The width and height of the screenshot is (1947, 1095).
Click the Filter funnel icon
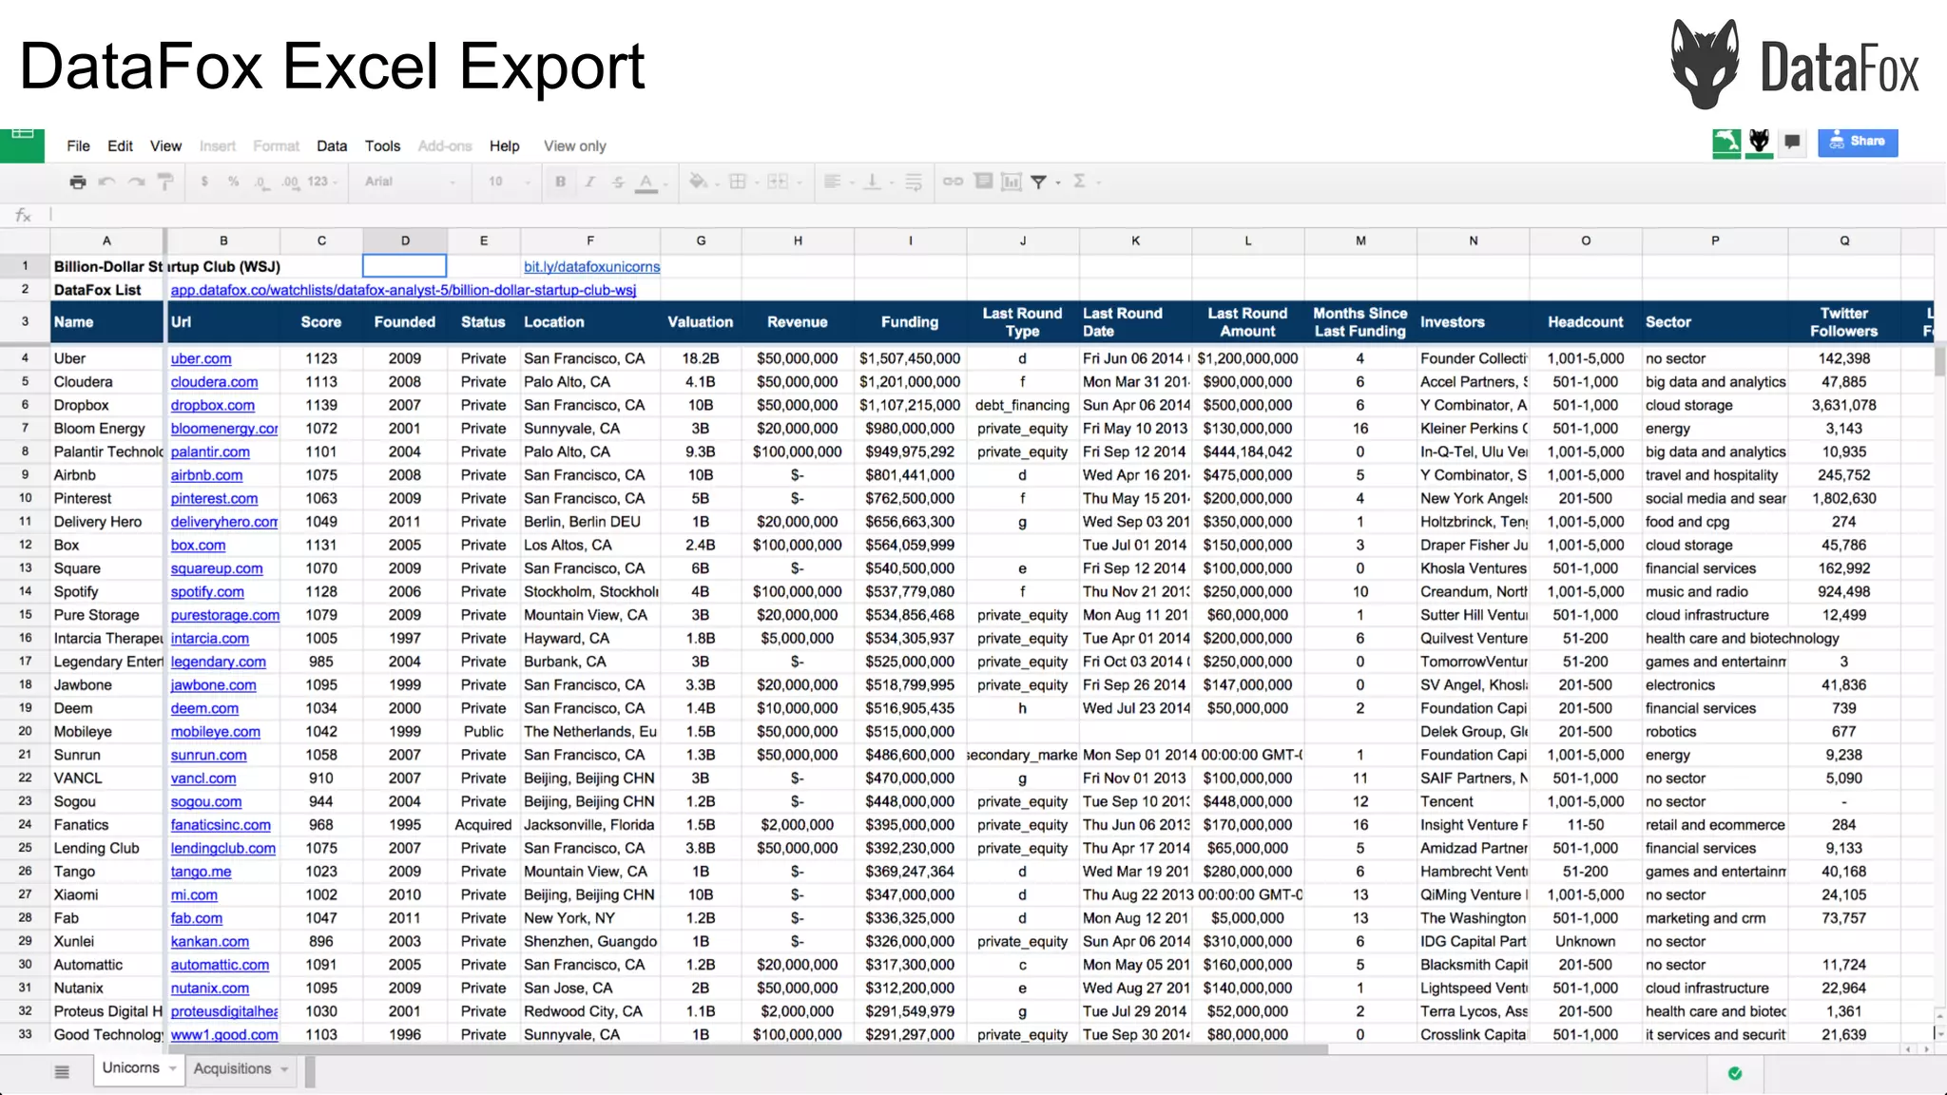(1039, 182)
